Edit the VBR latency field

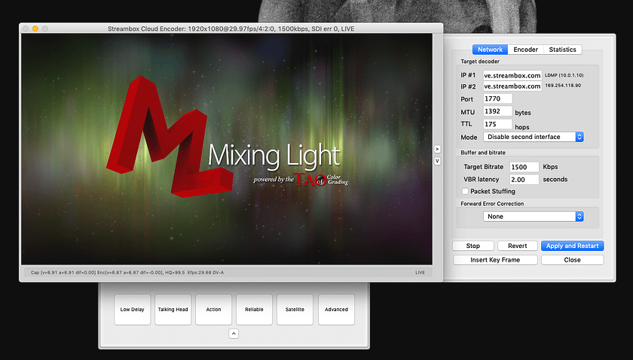click(524, 180)
